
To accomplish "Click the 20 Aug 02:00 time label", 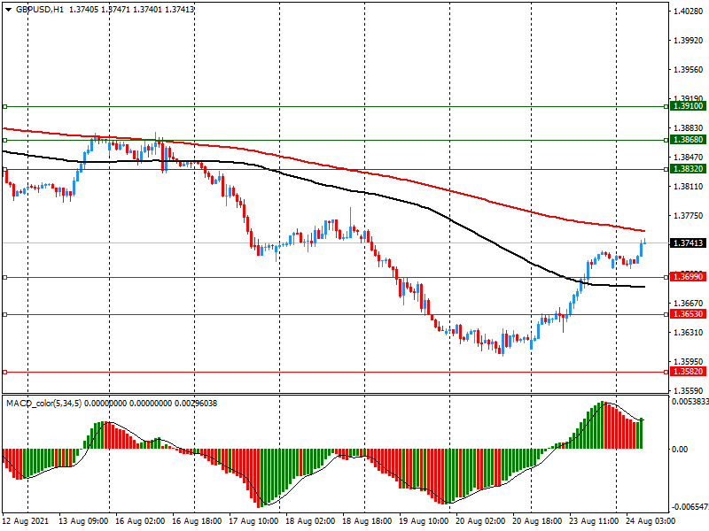I will pos(480,520).
